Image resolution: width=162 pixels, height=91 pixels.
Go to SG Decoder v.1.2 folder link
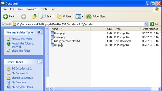click(22, 69)
